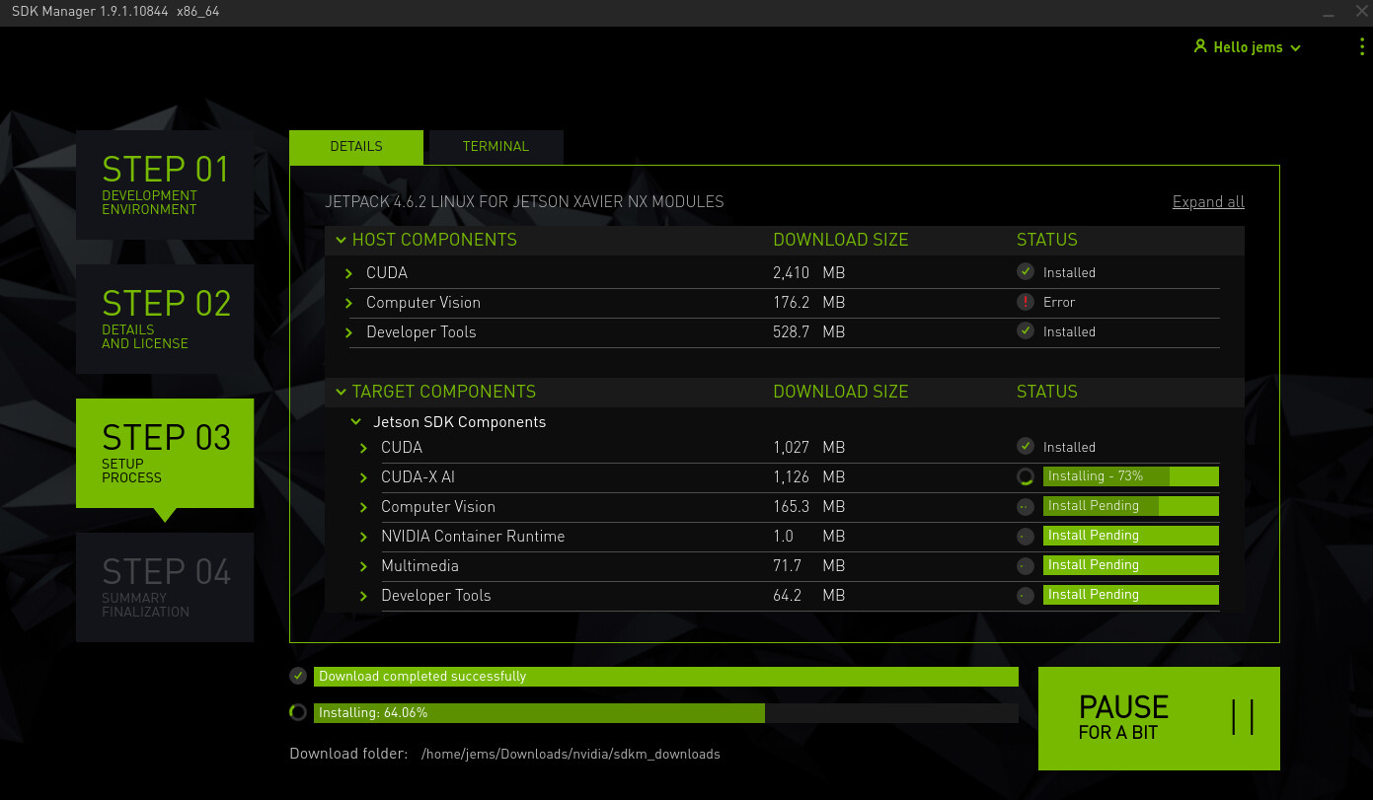The height and width of the screenshot is (800, 1373).
Task: Click the red error icon for Computer Vision
Action: click(1026, 302)
